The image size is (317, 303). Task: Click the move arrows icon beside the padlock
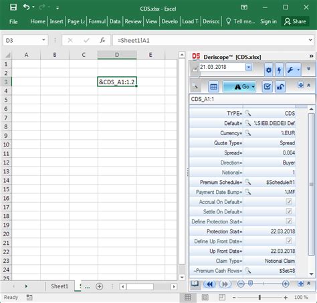[300, 85]
